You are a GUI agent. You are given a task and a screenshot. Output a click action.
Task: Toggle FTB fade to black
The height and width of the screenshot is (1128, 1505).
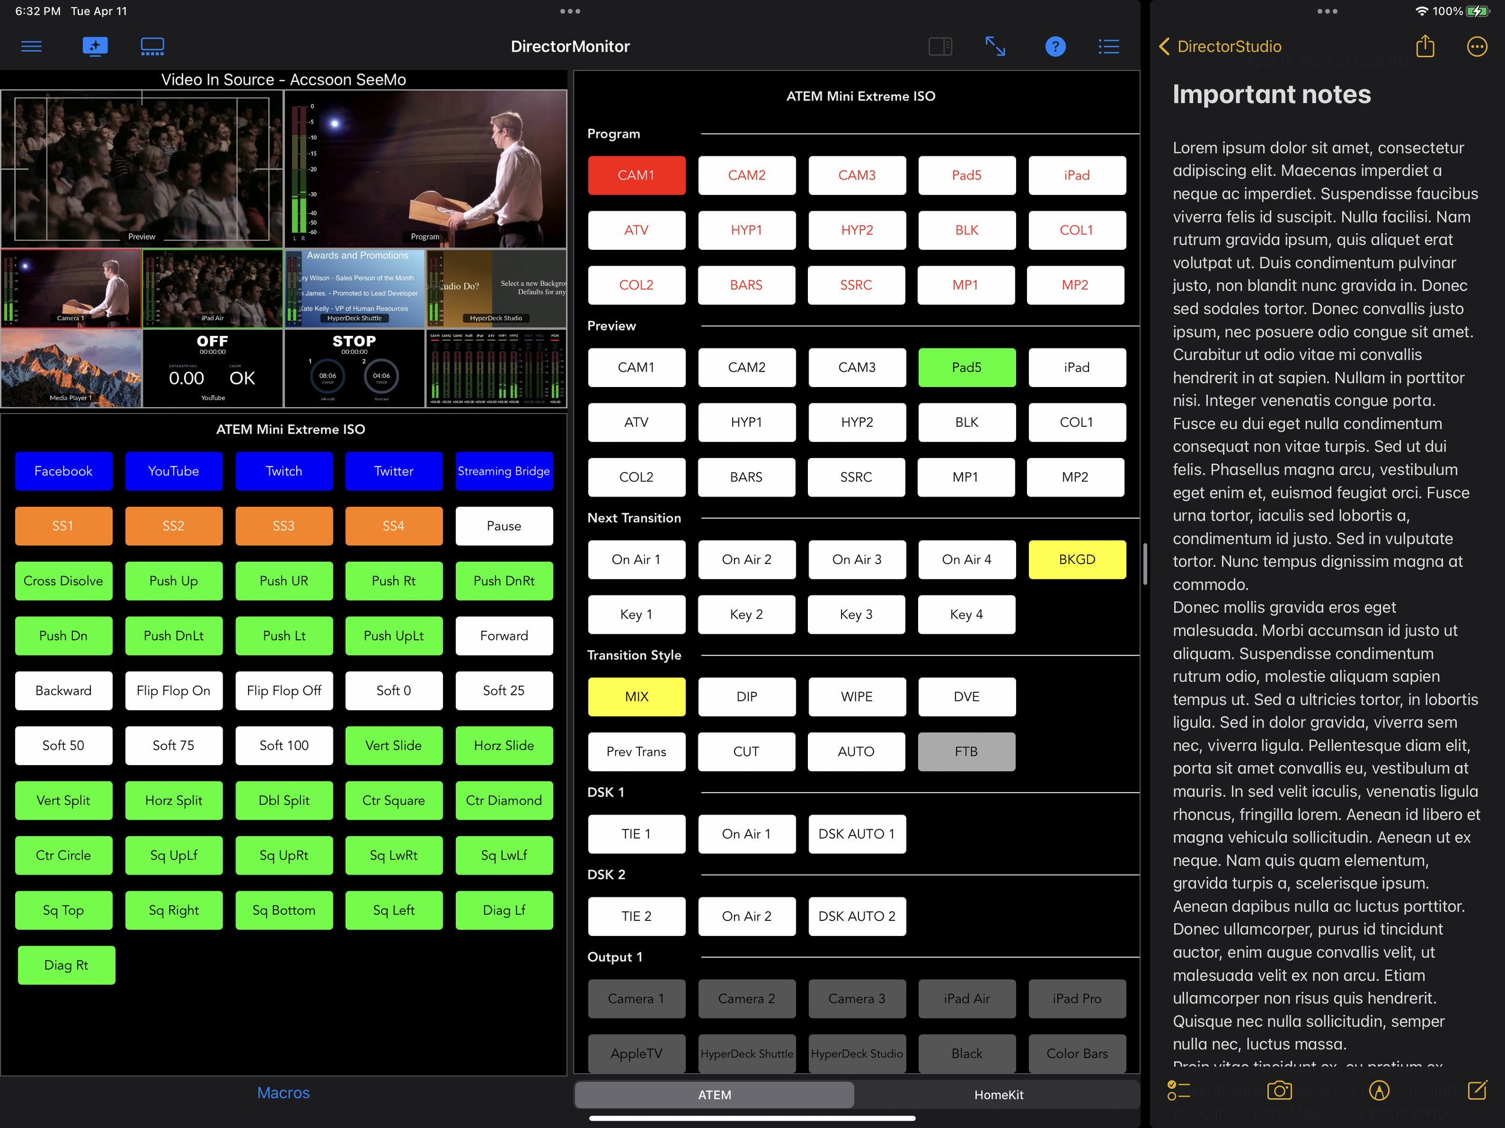coord(966,752)
